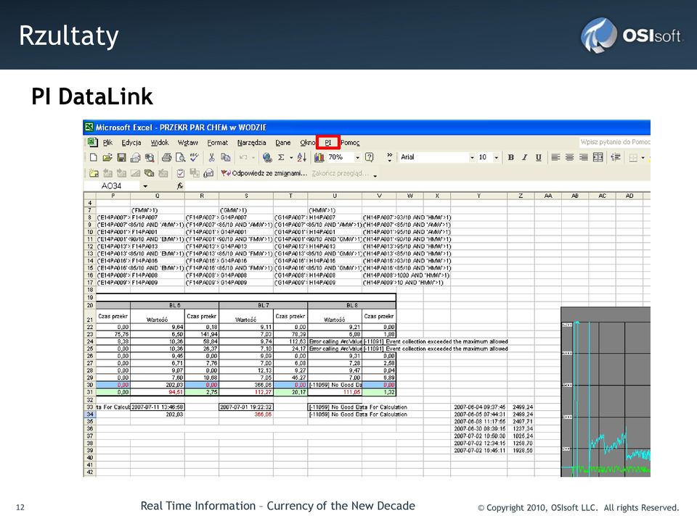Open the Dane menu
The width and height of the screenshot is (697, 516).
point(282,143)
